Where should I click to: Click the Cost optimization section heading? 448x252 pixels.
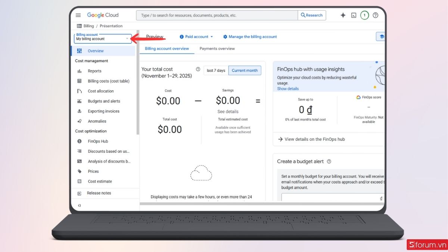[x=91, y=131]
